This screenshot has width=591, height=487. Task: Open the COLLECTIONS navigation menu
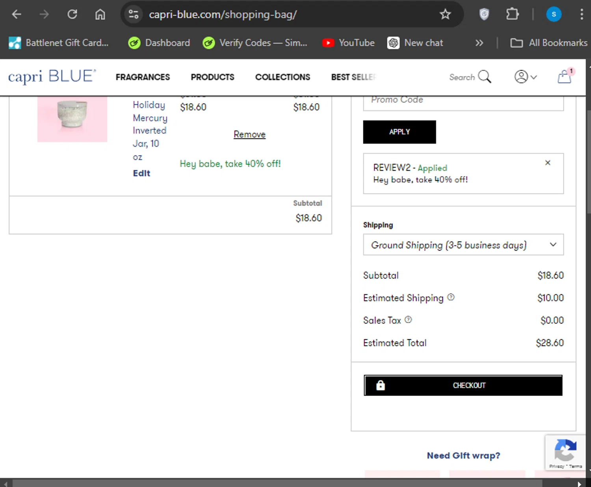pos(282,77)
